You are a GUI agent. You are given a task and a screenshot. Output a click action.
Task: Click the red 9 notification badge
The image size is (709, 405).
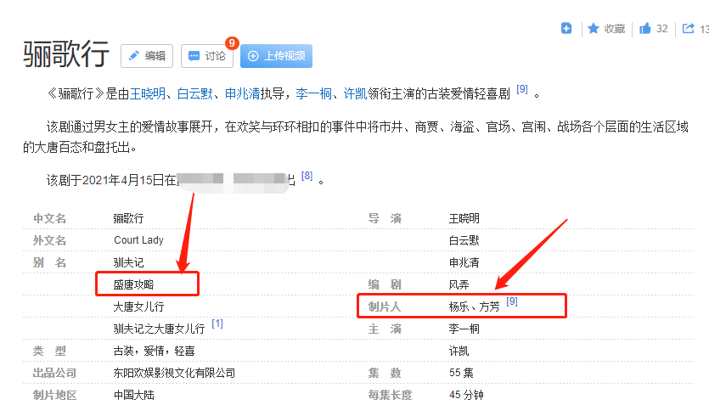232,43
